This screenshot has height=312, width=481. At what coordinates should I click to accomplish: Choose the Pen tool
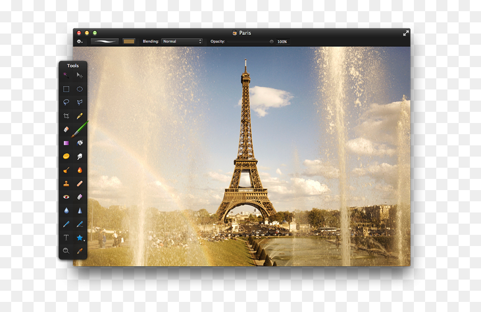[66, 224]
